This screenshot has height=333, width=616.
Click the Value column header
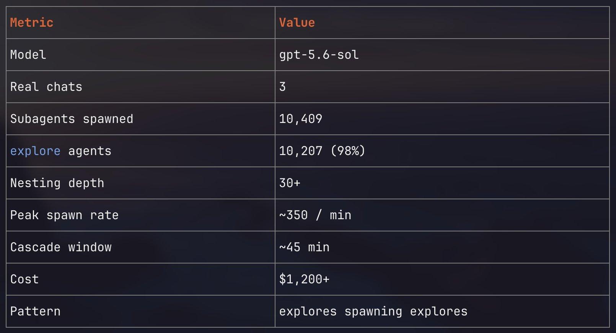pyautogui.click(x=297, y=23)
